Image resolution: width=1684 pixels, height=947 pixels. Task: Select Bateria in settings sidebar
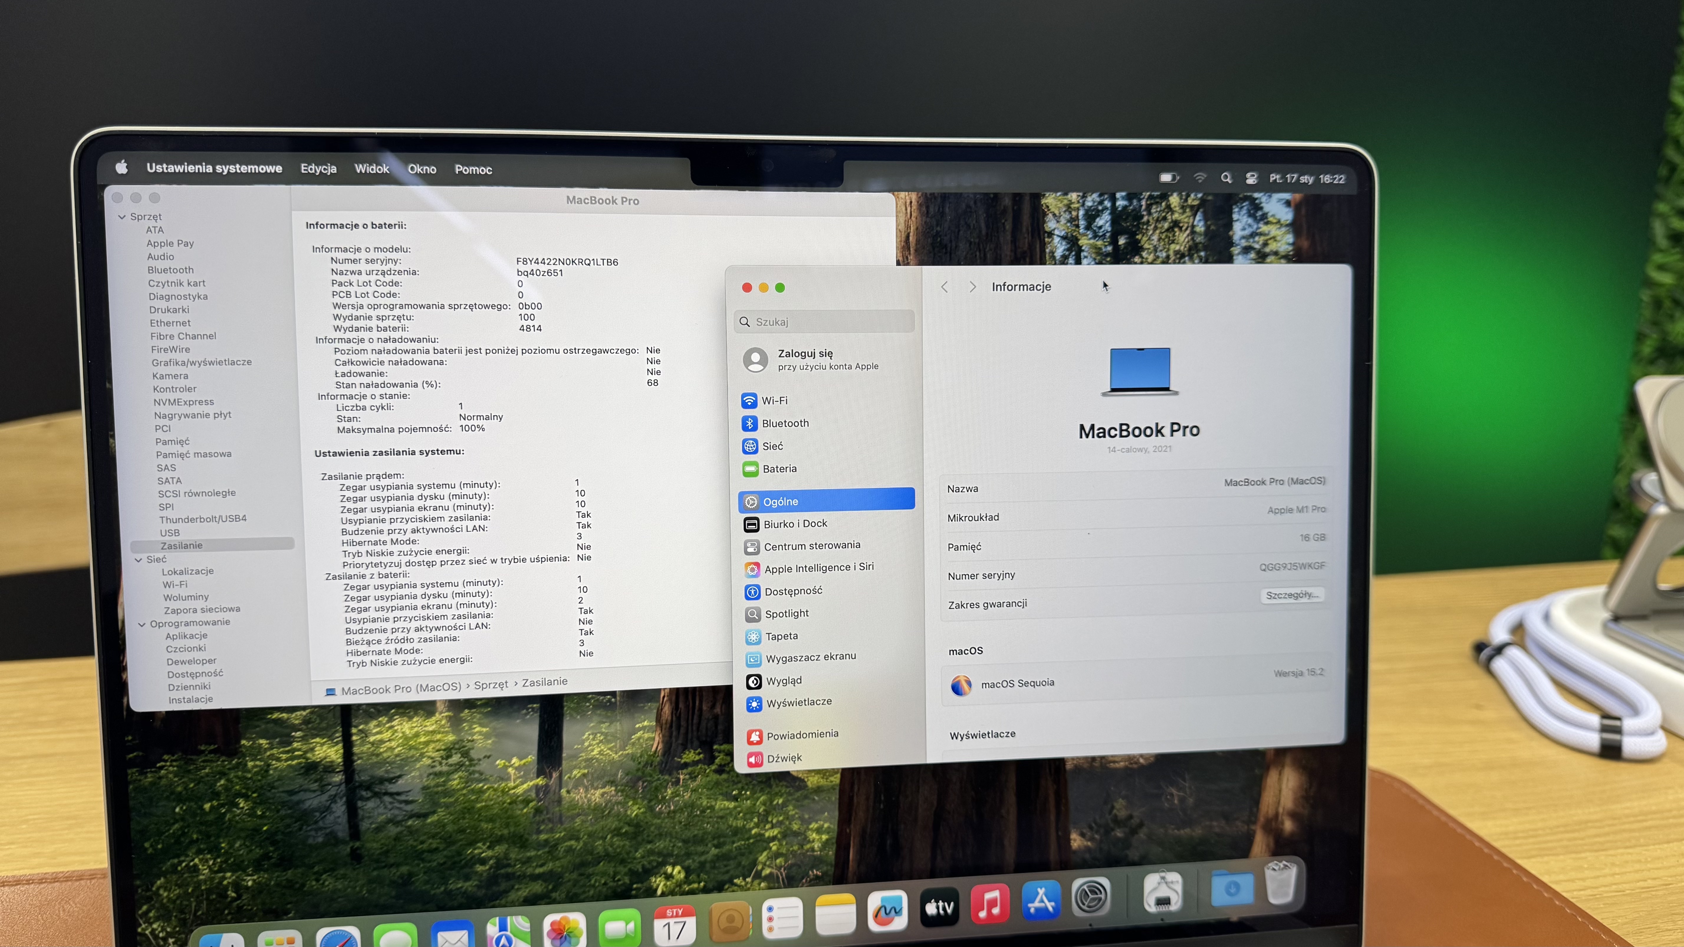pos(779,469)
